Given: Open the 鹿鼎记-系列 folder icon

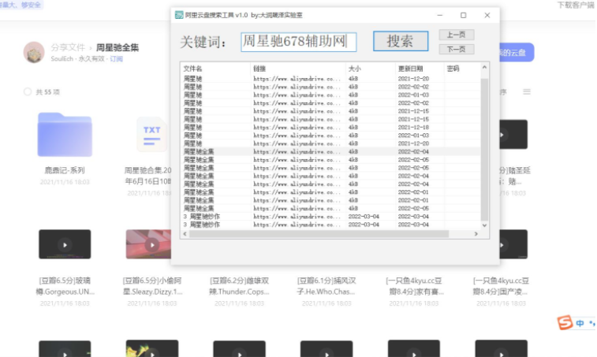Looking at the screenshot, I should [x=65, y=134].
